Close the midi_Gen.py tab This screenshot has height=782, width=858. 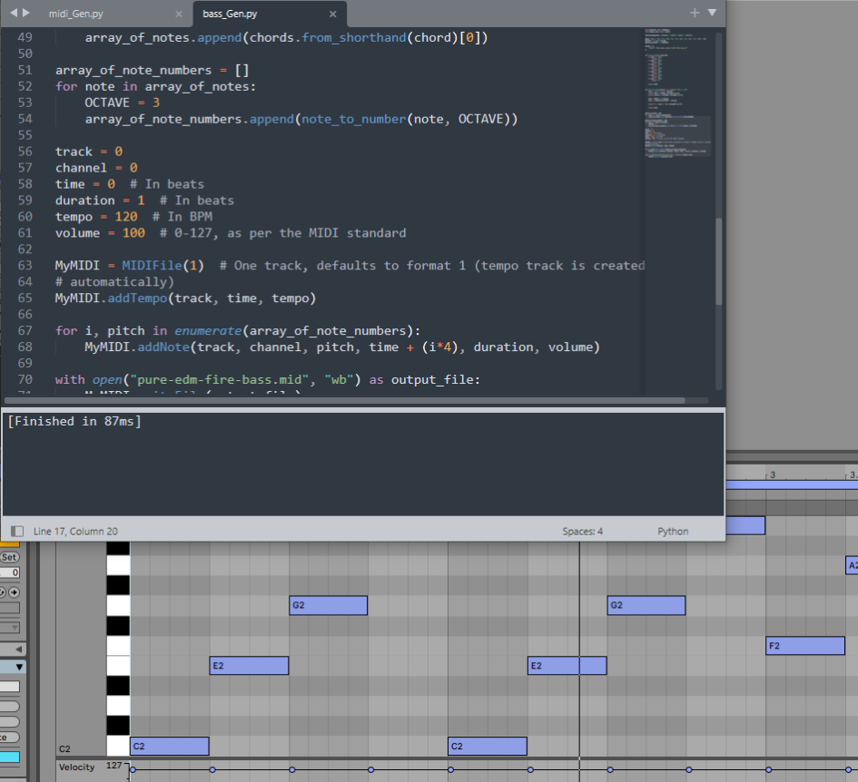click(178, 15)
